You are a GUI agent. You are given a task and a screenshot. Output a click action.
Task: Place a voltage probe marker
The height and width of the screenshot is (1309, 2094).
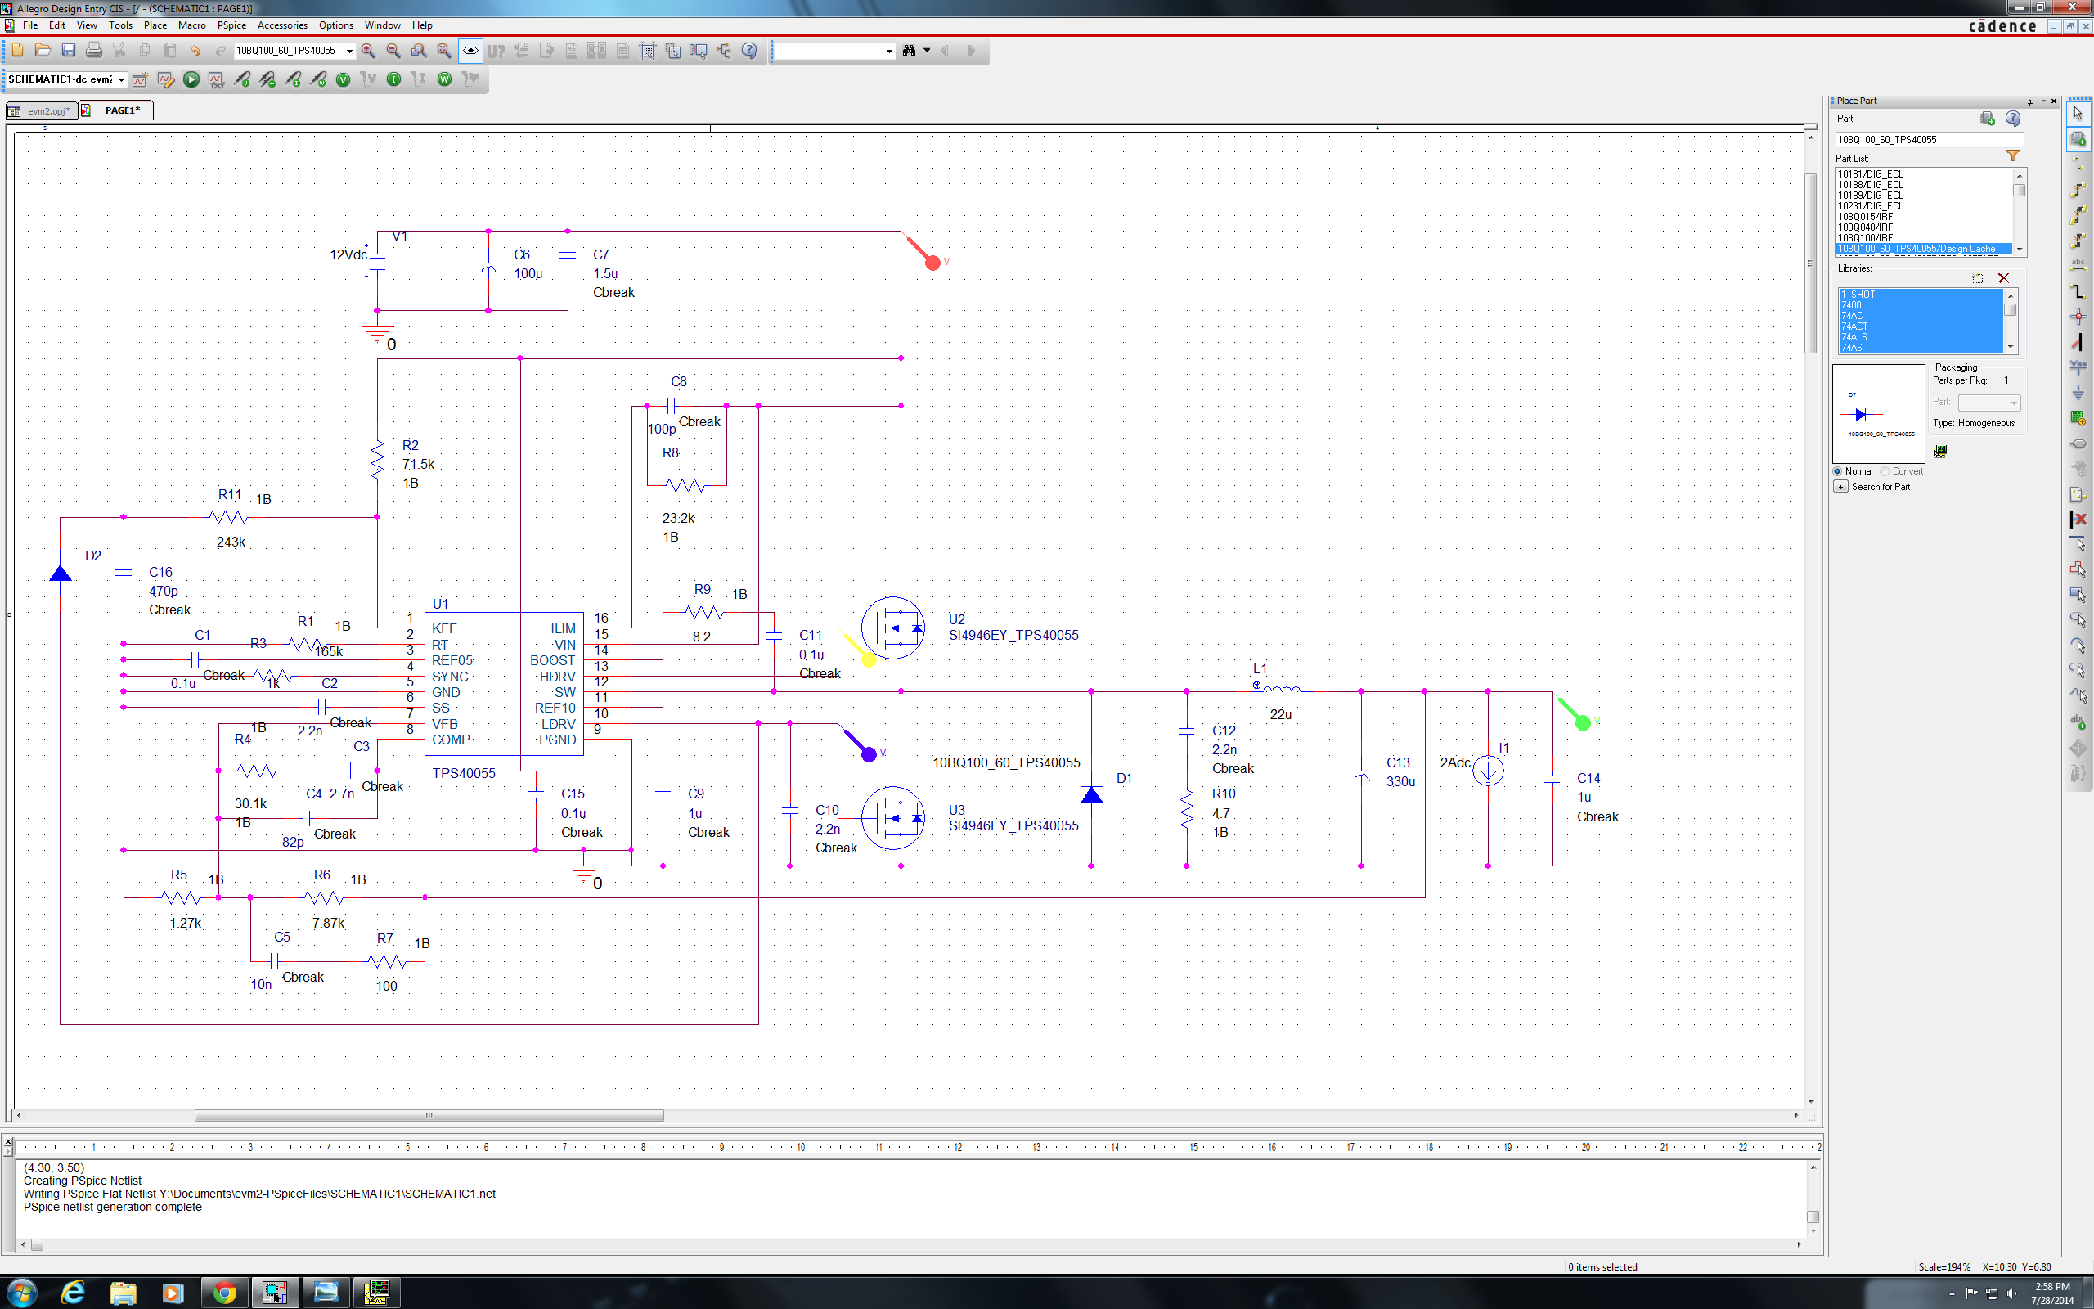pos(242,79)
